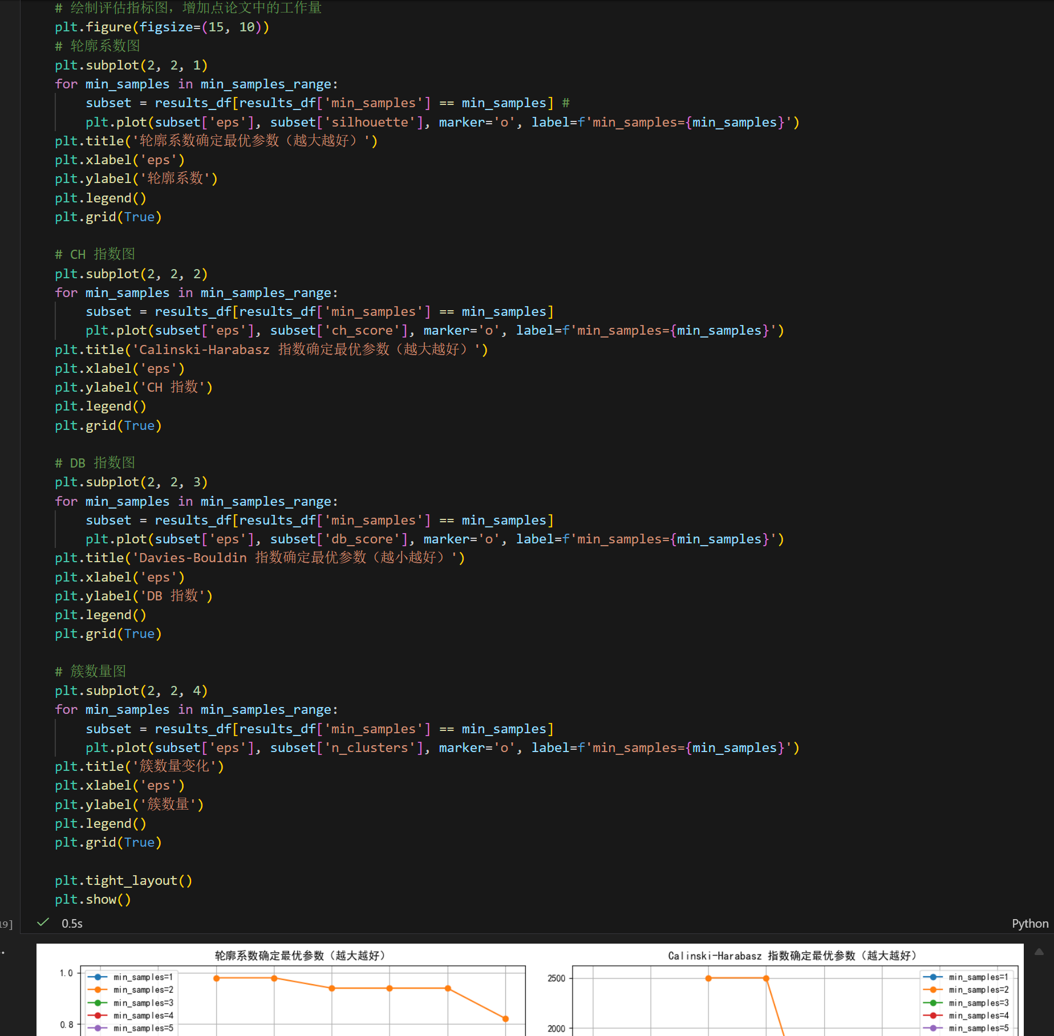Screen dimensions: 1054x1036
Task: Click the plt.show() line
Action: tap(93, 899)
